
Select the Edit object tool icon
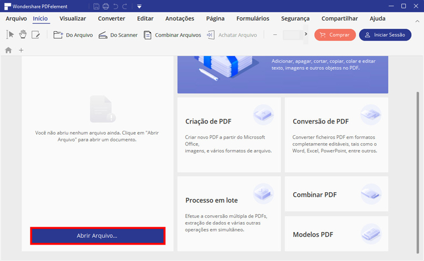(x=36, y=35)
